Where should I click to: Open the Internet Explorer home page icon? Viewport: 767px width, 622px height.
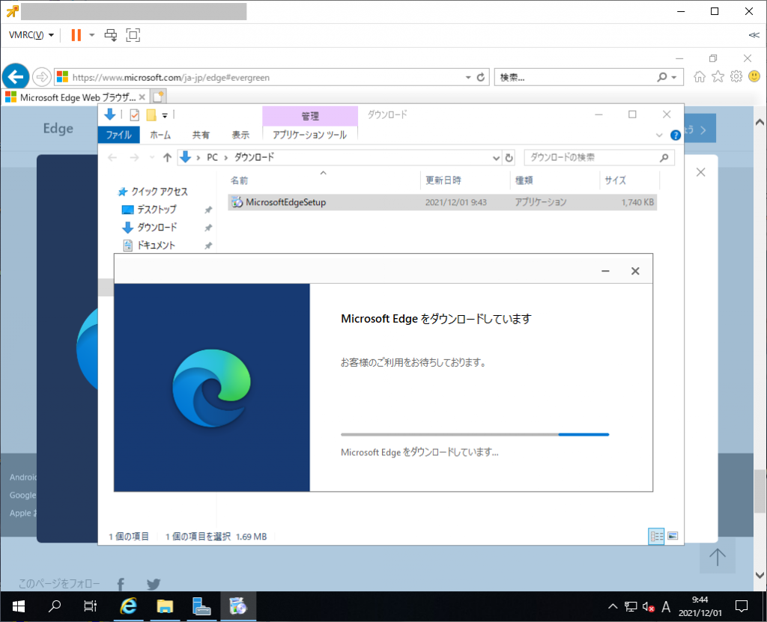(700, 77)
